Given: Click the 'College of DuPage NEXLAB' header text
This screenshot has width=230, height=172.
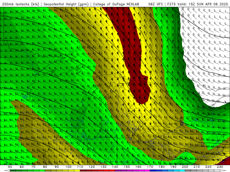Looking at the screenshot, I should click(116, 4).
